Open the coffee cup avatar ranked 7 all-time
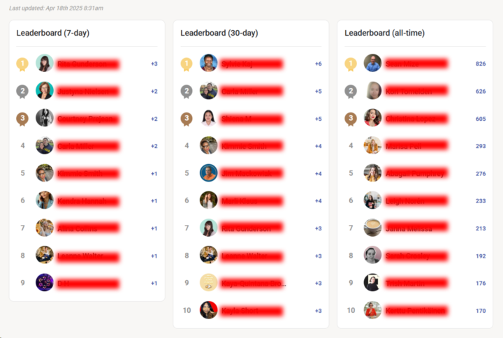 (x=372, y=228)
